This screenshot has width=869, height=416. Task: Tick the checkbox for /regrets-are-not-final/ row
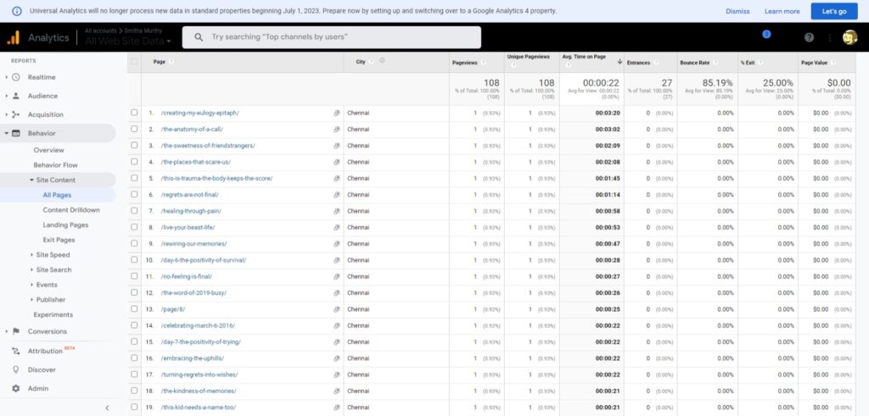tap(134, 194)
